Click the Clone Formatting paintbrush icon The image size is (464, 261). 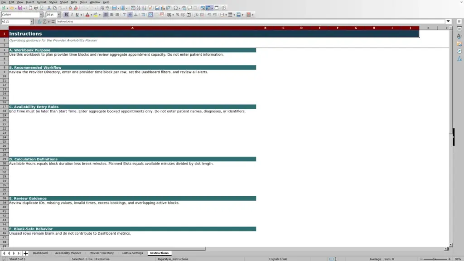pos(70,8)
